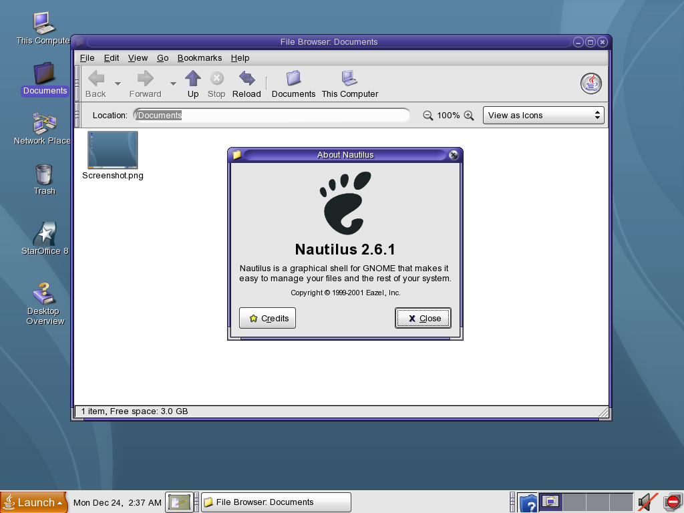Switch to last workspace in switcher
This screenshot has width=684, height=513.
(x=621, y=502)
